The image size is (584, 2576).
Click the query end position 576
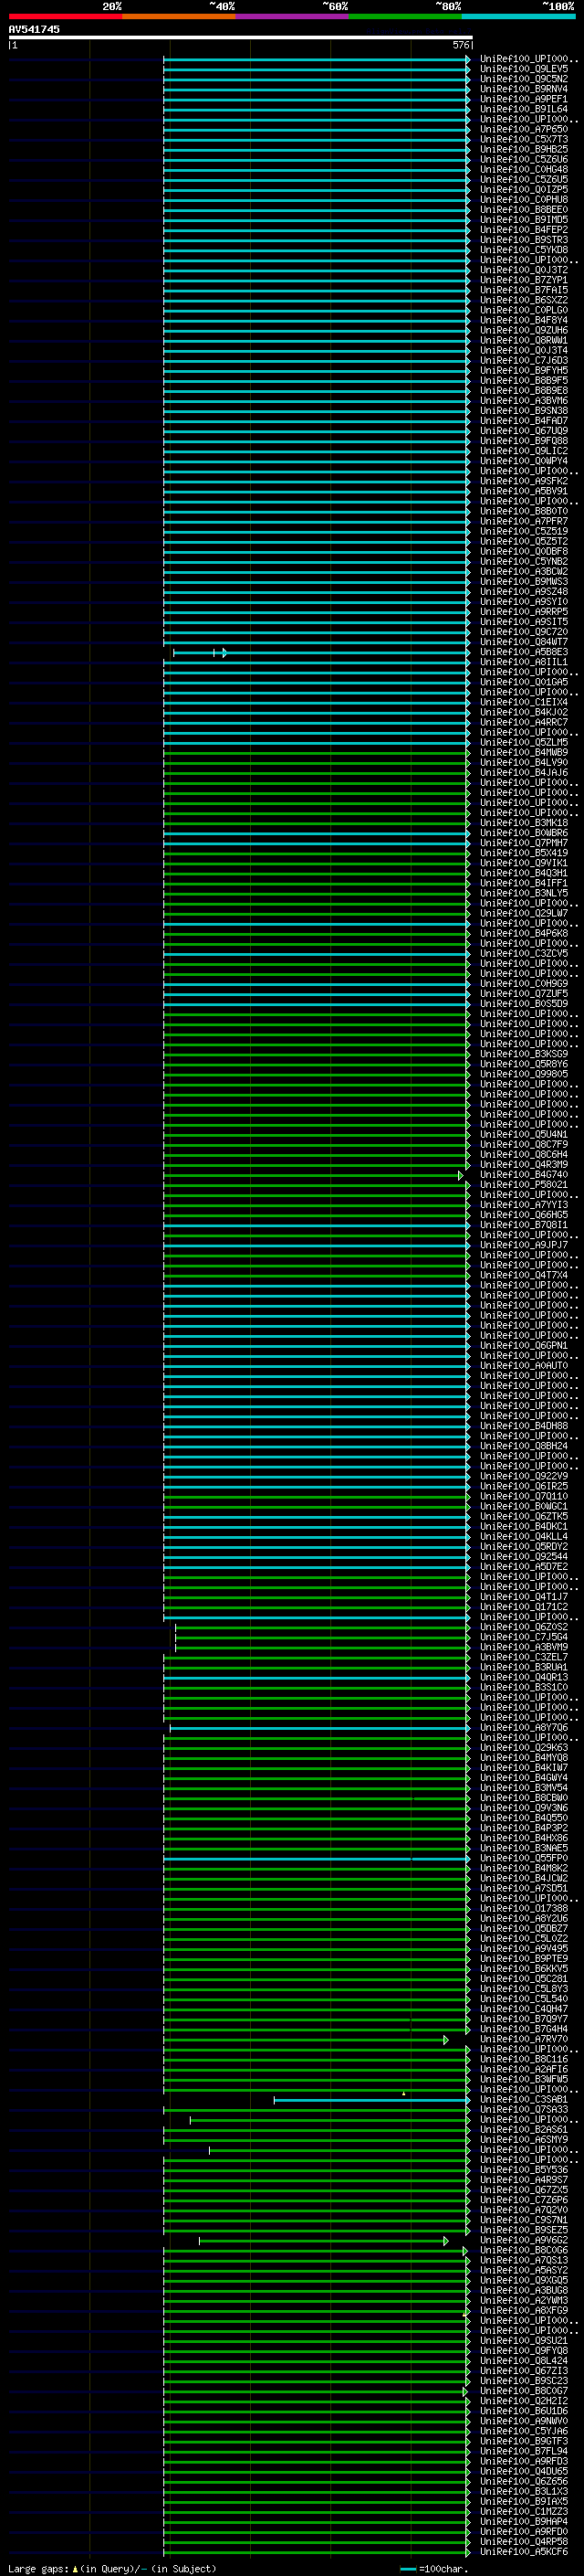[x=461, y=45]
